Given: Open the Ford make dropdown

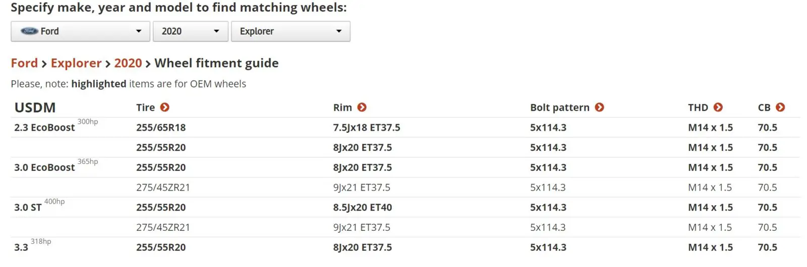Looking at the screenshot, I should pos(80,31).
